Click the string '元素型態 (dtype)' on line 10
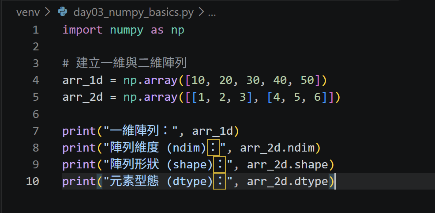Image resolution: width=435 pixels, height=213 pixels. (x=162, y=182)
